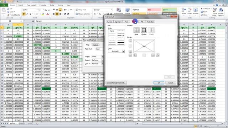Image resolution: width=228 pixels, height=128 pixels.
Task: Center cell text horizontally
Action: (57, 14)
